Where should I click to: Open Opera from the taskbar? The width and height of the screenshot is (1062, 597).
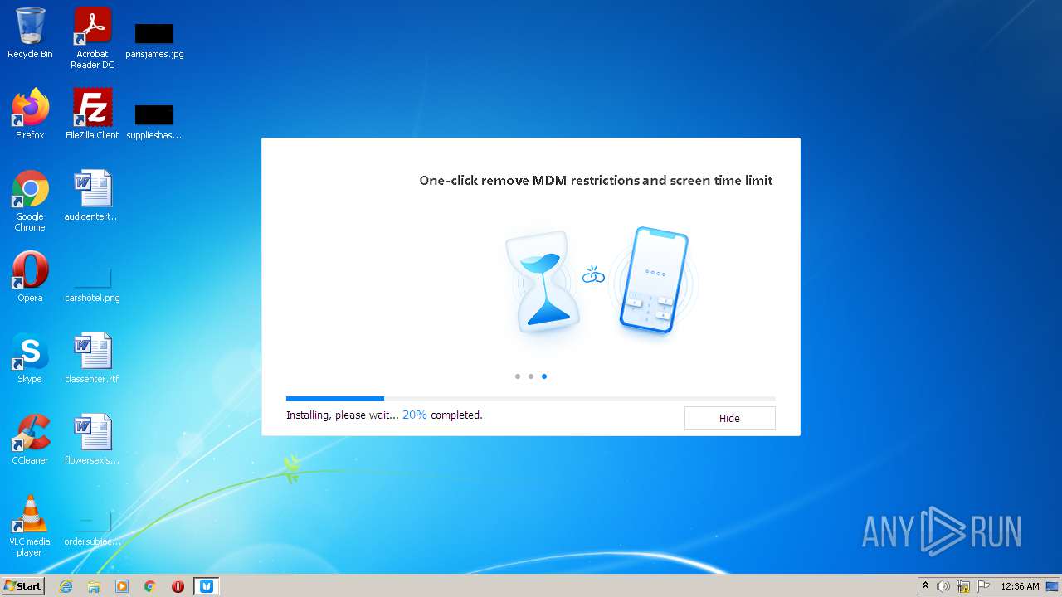(x=178, y=586)
